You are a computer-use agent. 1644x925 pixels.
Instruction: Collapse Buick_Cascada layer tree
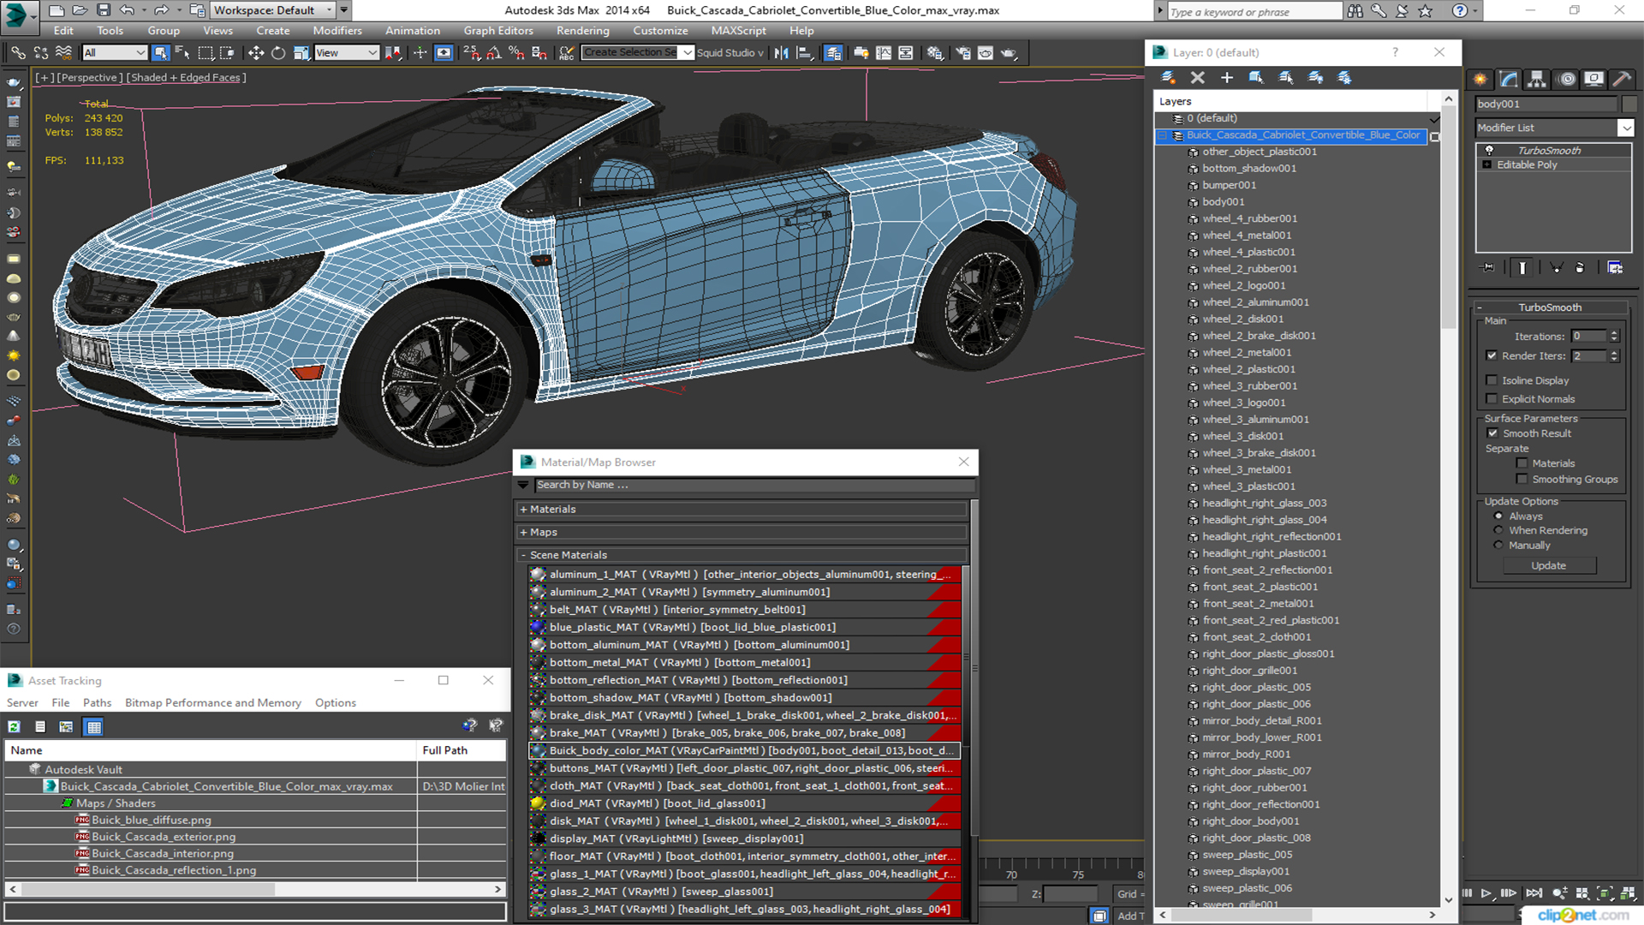[1163, 135]
